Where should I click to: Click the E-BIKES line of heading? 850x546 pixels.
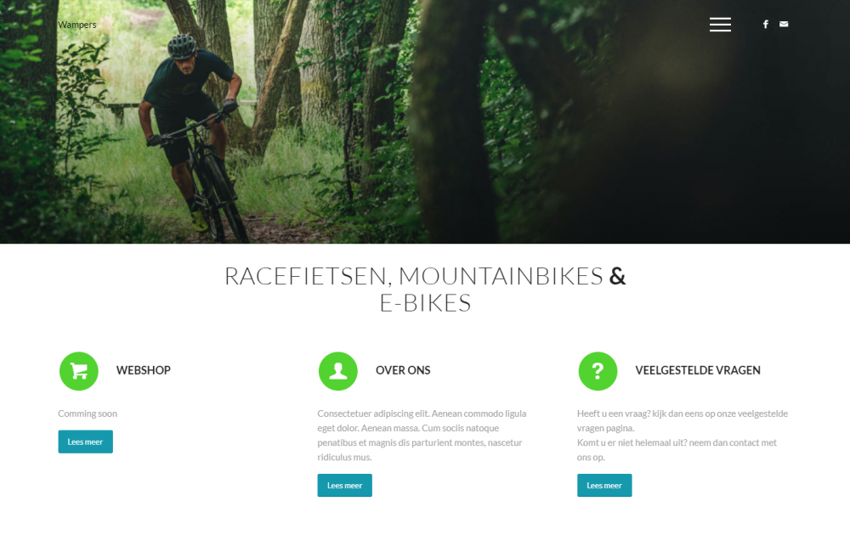click(425, 303)
